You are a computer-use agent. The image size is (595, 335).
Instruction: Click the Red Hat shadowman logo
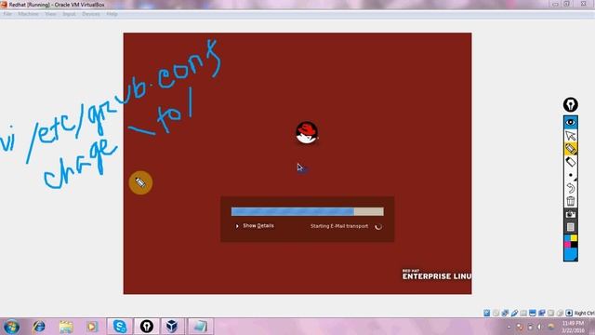pos(307,133)
